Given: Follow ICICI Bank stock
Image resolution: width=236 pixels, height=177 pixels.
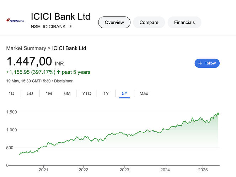Looking at the screenshot, I should pyautogui.click(x=207, y=63).
